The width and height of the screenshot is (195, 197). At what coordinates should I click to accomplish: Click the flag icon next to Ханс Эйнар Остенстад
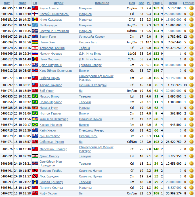[35, 71]
